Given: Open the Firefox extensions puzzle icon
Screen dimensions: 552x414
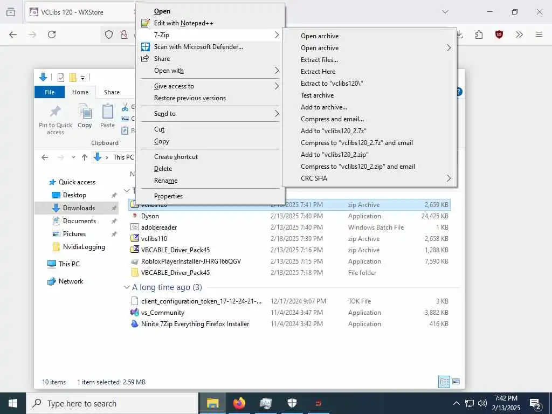Looking at the screenshot, I should coord(479,34).
